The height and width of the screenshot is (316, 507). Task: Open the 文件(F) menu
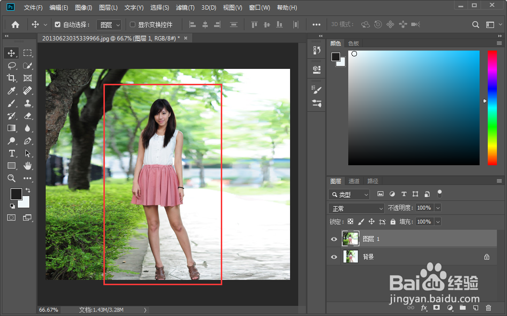pyautogui.click(x=33, y=7)
